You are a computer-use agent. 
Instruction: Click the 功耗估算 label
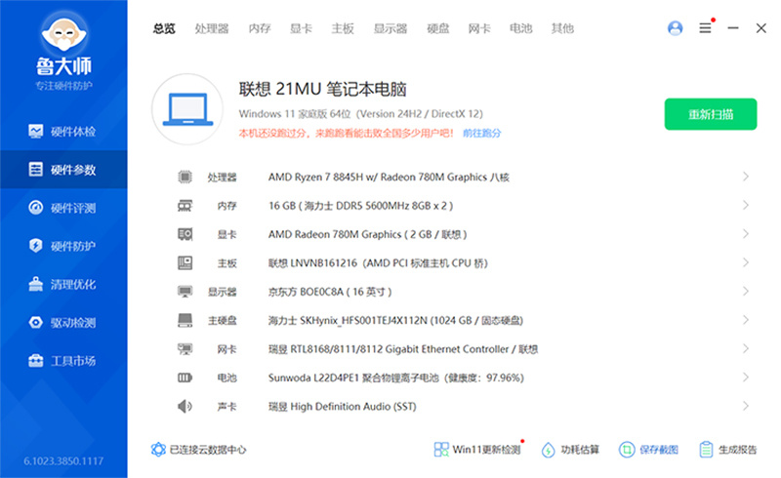coord(580,450)
